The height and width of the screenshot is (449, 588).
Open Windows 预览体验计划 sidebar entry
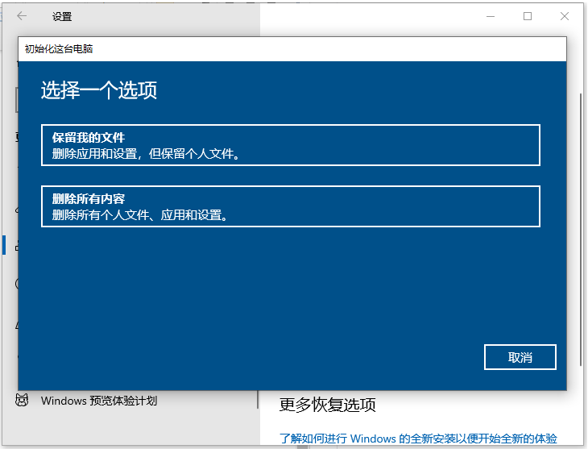pyautogui.click(x=98, y=401)
